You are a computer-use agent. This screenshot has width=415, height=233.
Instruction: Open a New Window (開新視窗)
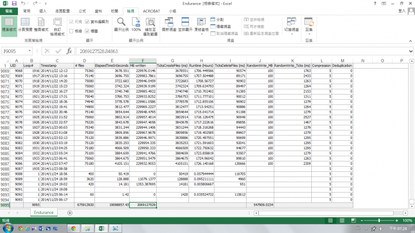[169, 25]
